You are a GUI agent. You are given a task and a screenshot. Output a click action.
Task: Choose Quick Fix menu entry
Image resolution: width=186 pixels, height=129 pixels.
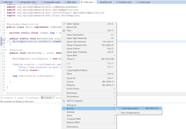89,78
